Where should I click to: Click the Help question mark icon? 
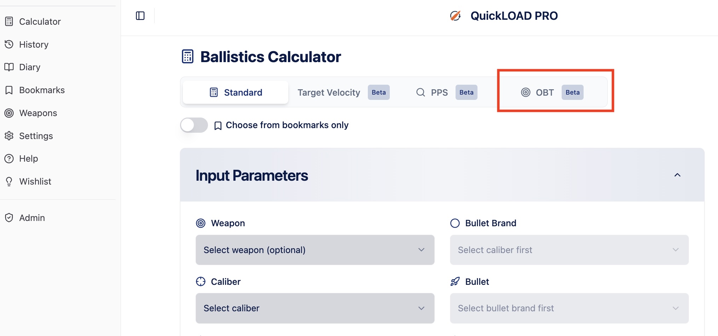point(9,158)
